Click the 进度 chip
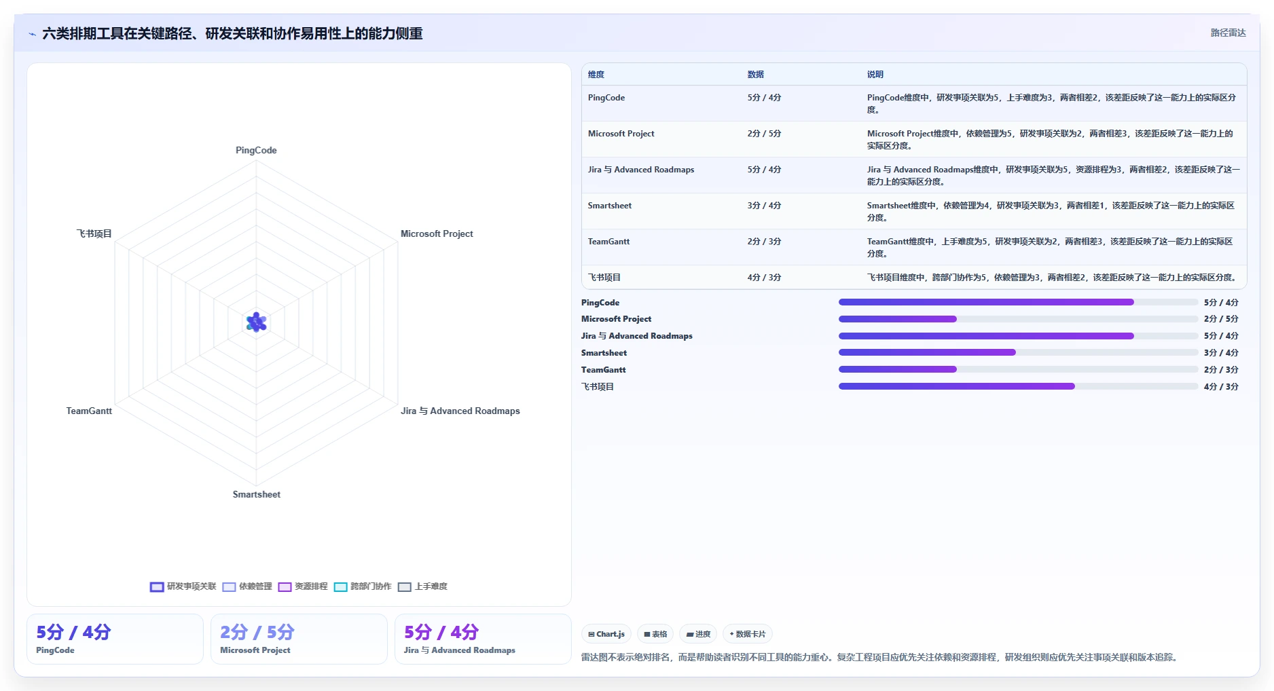 tap(698, 634)
